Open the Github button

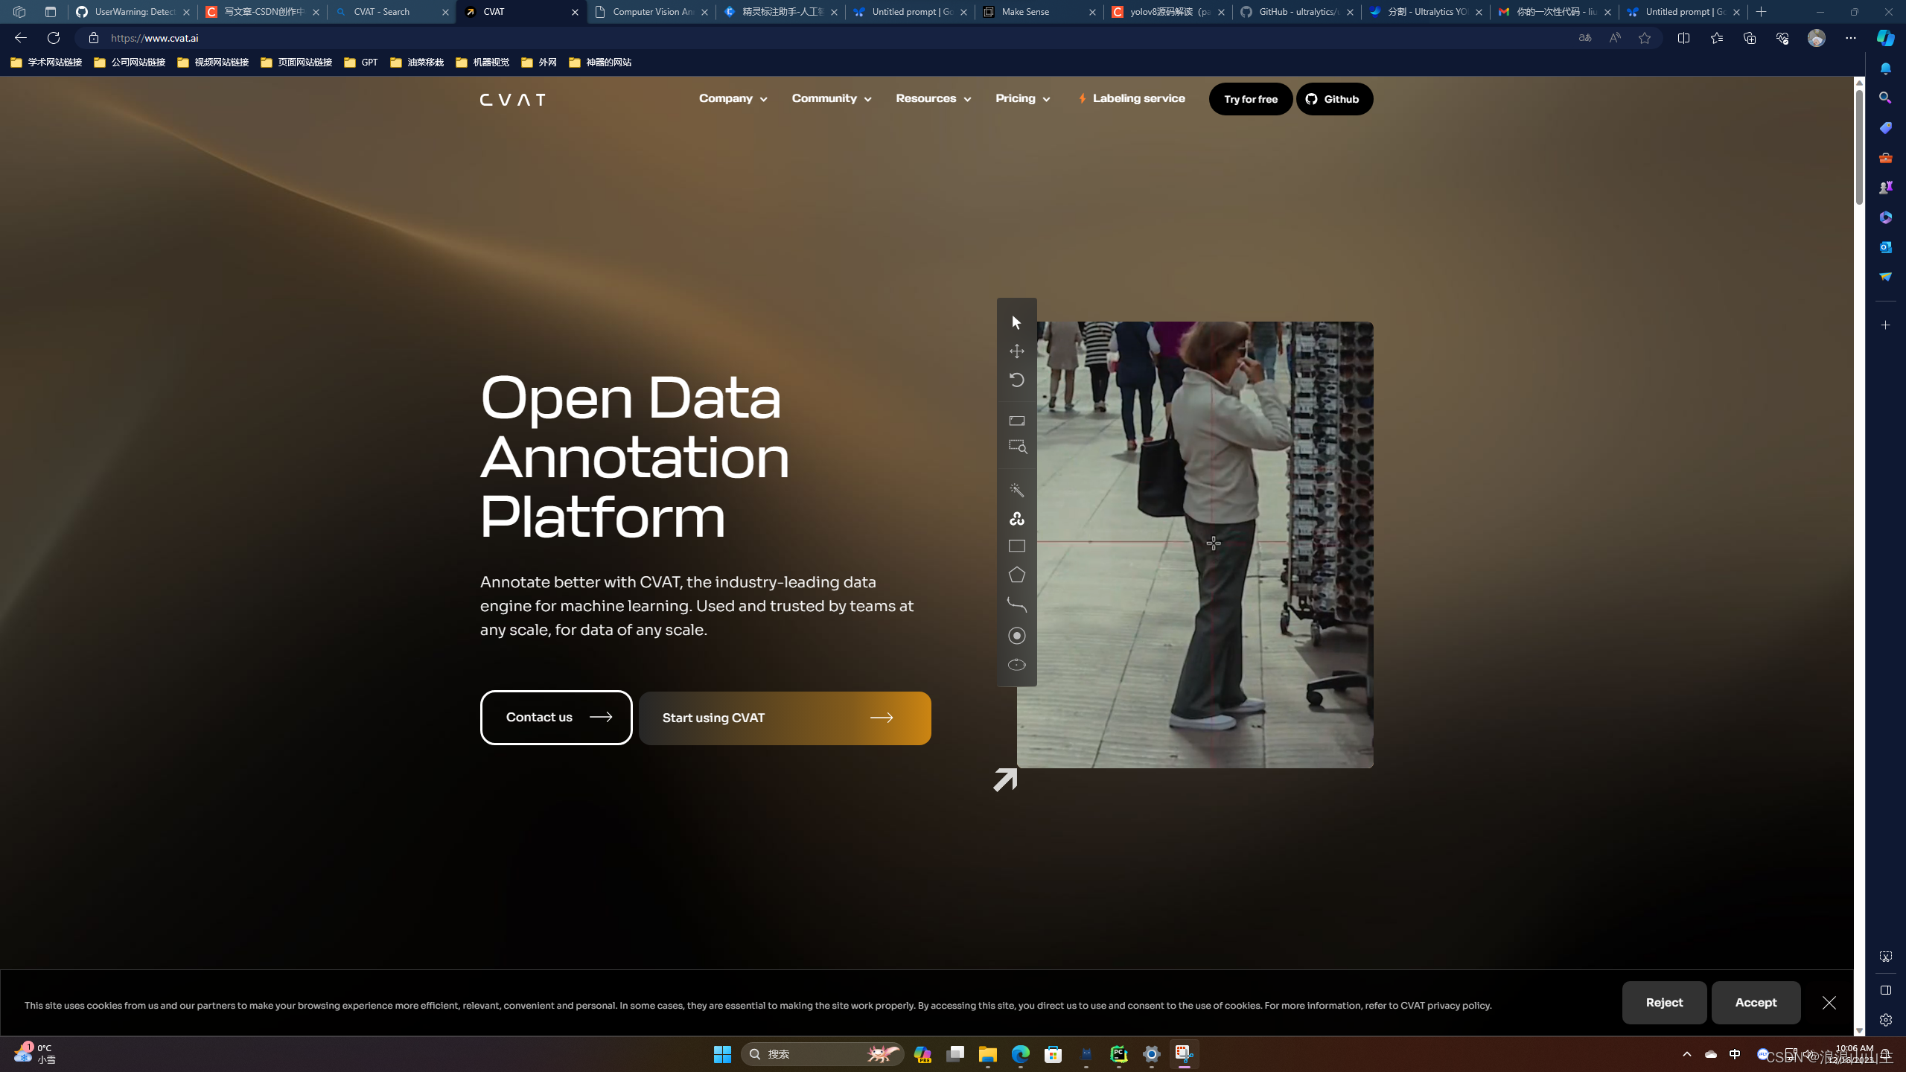(1334, 99)
